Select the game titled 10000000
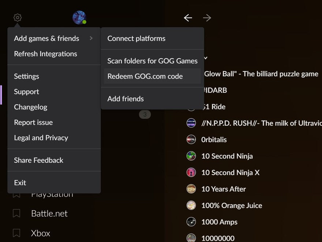 point(218,237)
